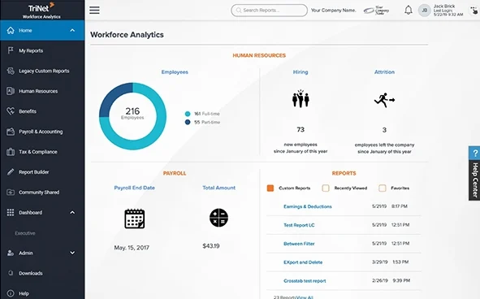Open the Test Report LC link
This screenshot has width=480, height=299.
(x=299, y=225)
